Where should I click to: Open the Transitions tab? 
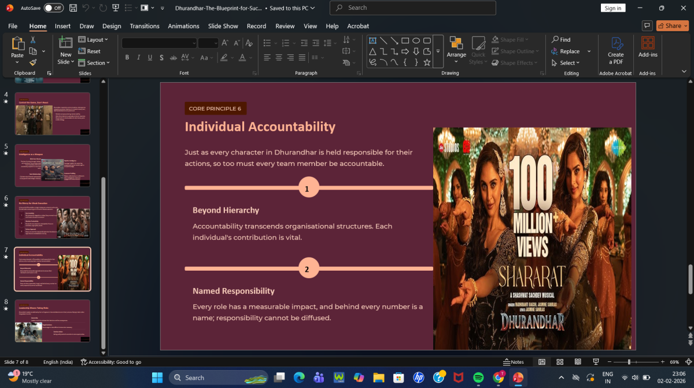point(144,26)
